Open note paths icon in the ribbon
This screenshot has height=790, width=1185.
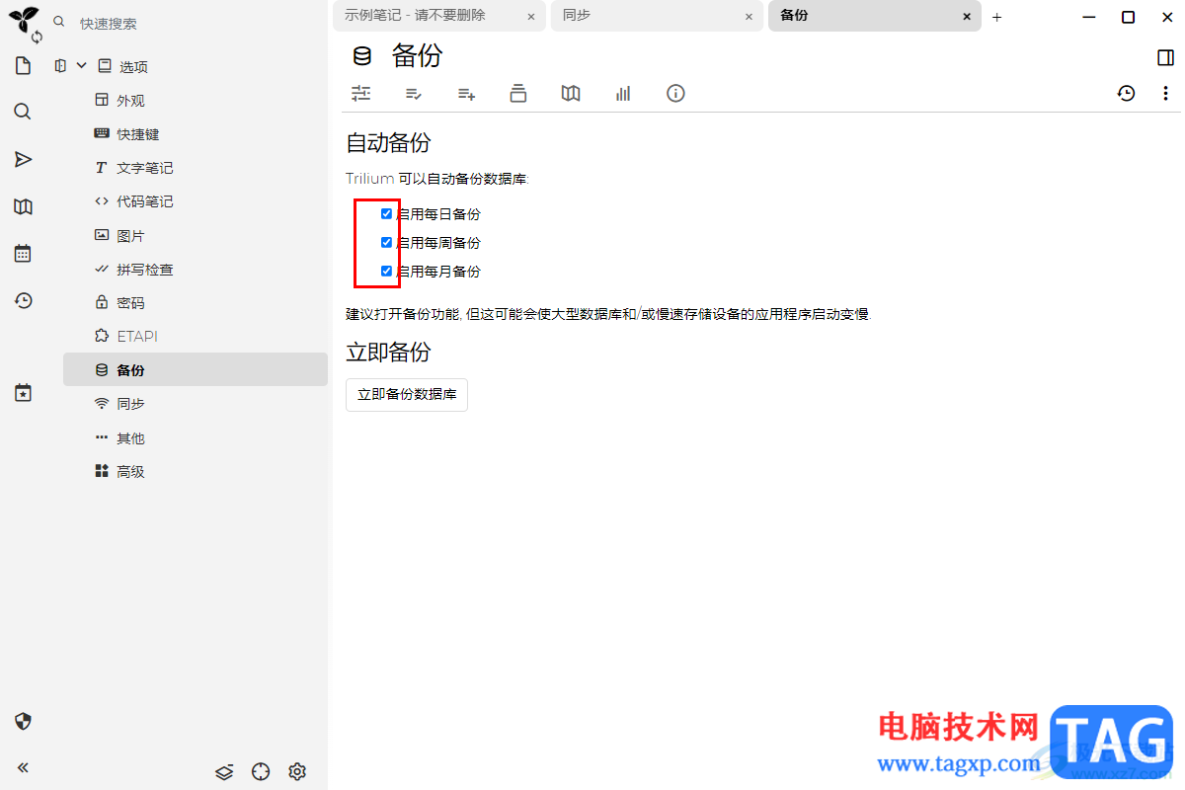coord(518,93)
